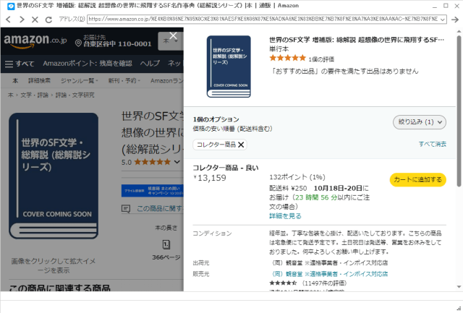The image size is (463, 313).
Task: Click the 文学・評論 breadcrumb link
Action: pos(34,95)
